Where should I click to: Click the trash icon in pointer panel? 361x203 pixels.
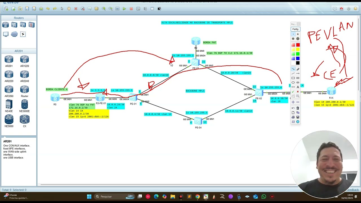(x=298, y=108)
